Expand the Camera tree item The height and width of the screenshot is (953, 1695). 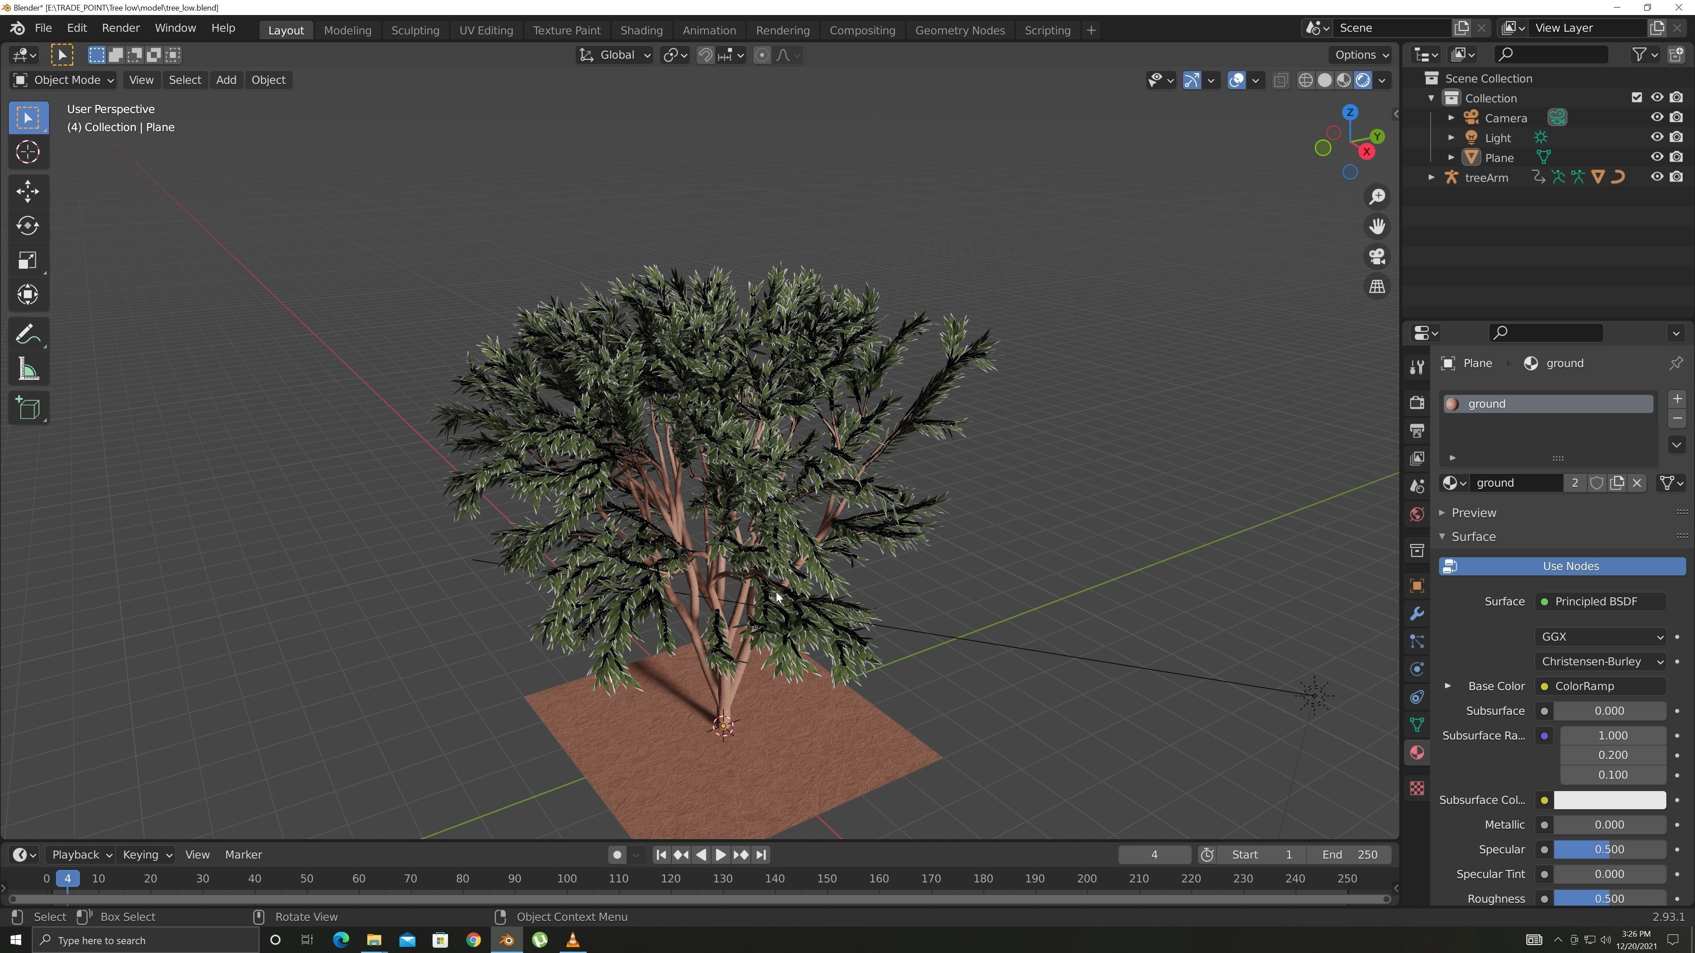point(1451,118)
